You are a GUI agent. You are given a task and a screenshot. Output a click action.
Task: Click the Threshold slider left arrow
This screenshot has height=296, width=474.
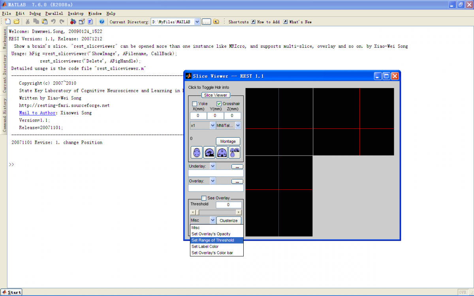point(192,212)
